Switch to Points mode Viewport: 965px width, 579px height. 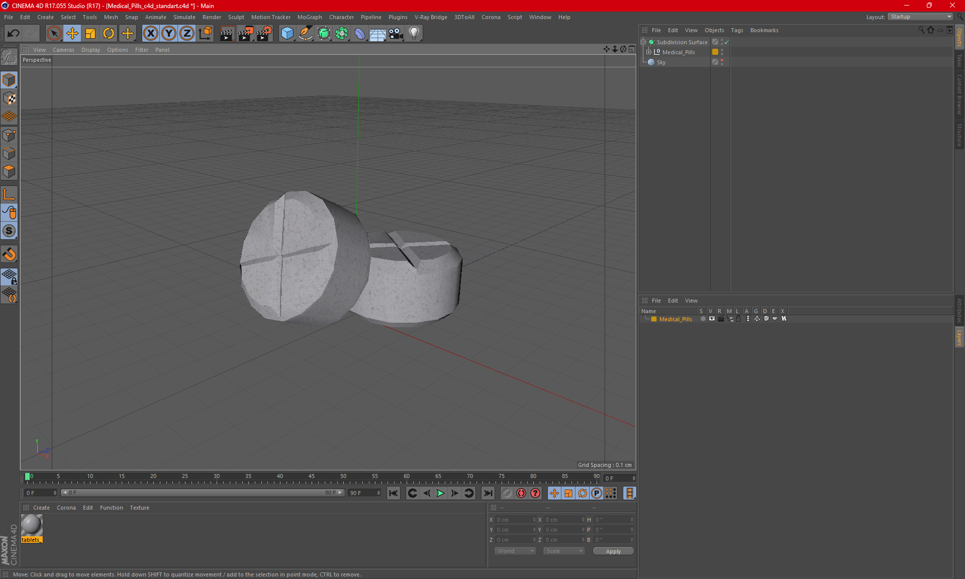point(9,135)
